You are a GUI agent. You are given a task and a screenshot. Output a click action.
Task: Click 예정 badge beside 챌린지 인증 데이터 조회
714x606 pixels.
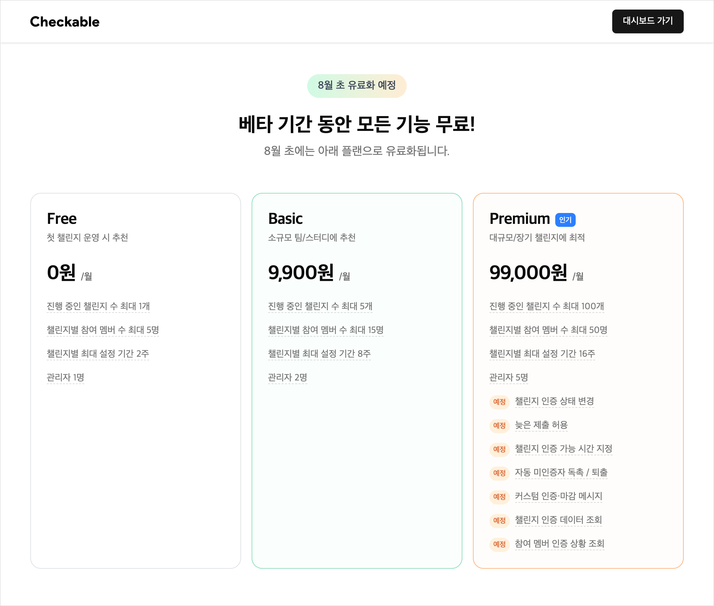pyautogui.click(x=499, y=520)
